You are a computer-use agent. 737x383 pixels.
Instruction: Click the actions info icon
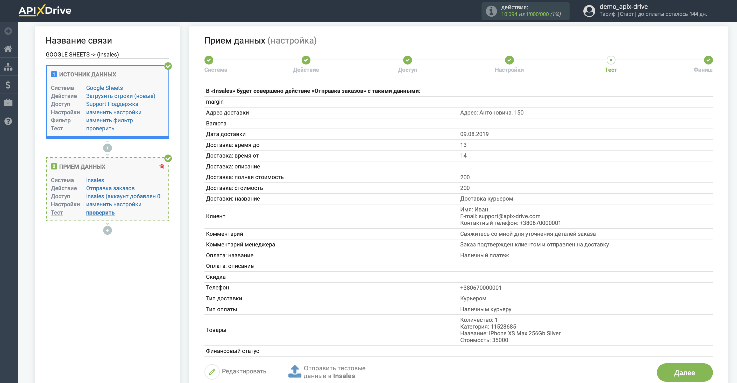pyautogui.click(x=491, y=11)
